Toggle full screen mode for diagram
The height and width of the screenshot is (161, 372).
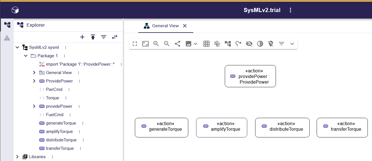pos(135,44)
